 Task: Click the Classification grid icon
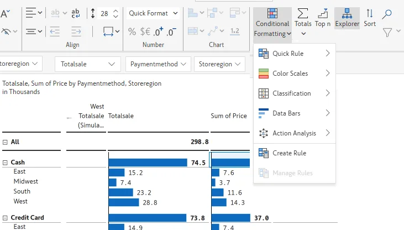click(x=263, y=93)
